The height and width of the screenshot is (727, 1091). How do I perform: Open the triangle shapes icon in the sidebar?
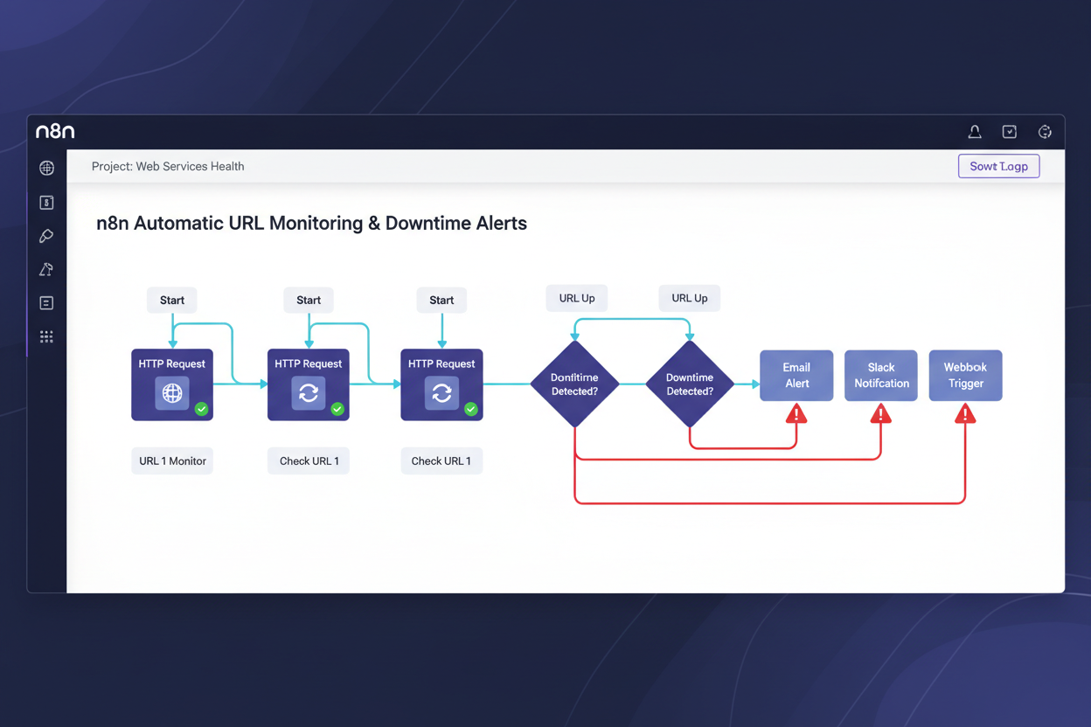point(46,269)
